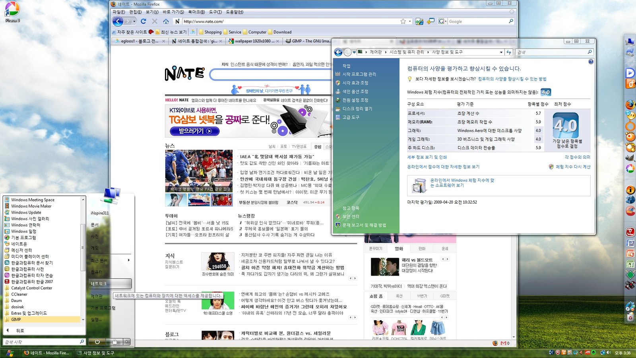This screenshot has width=636, height=358.
Task: Click the lock button in the Start menu
Action: 114,342
